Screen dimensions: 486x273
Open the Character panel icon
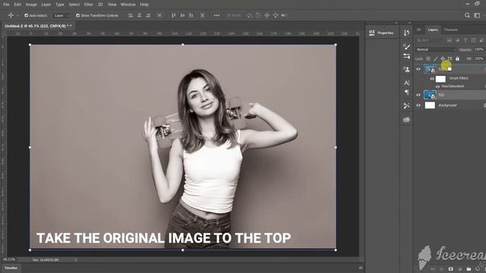(x=406, y=83)
